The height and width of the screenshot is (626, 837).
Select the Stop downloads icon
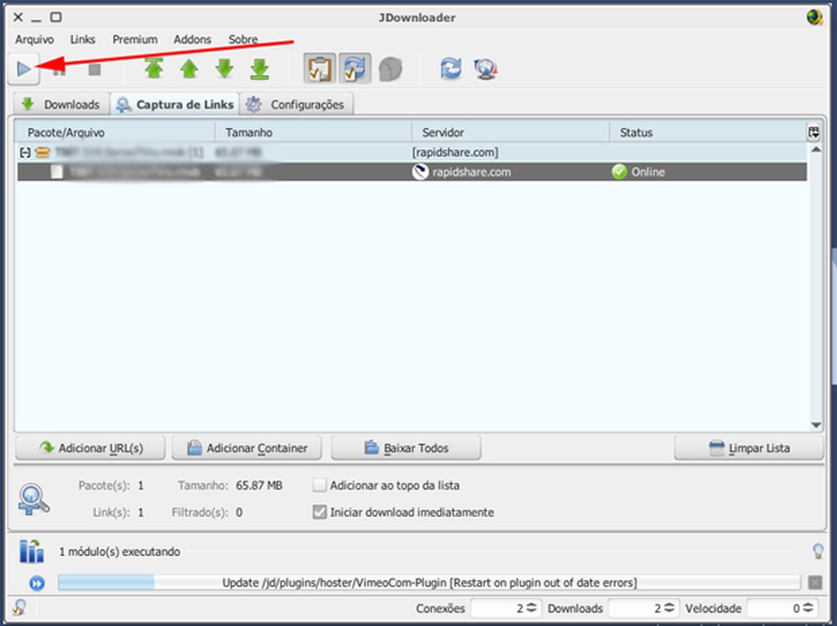point(94,69)
